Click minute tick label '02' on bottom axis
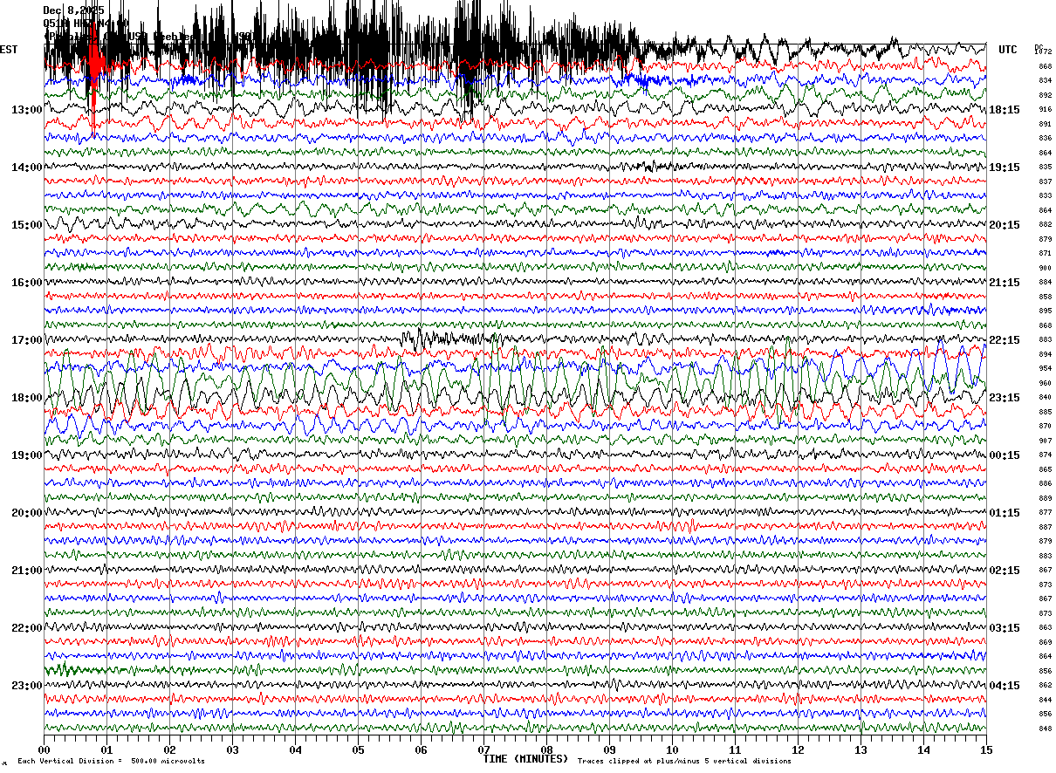Screen dimensions: 1056x773 click(x=169, y=749)
